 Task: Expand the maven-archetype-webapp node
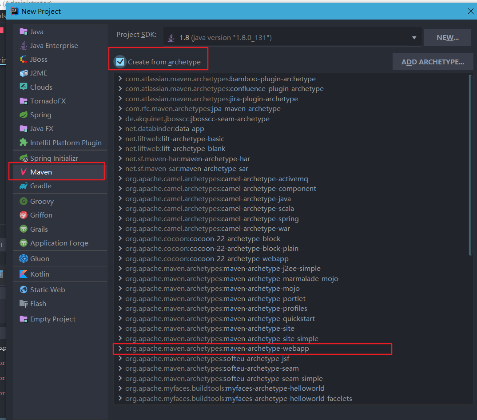coord(120,349)
